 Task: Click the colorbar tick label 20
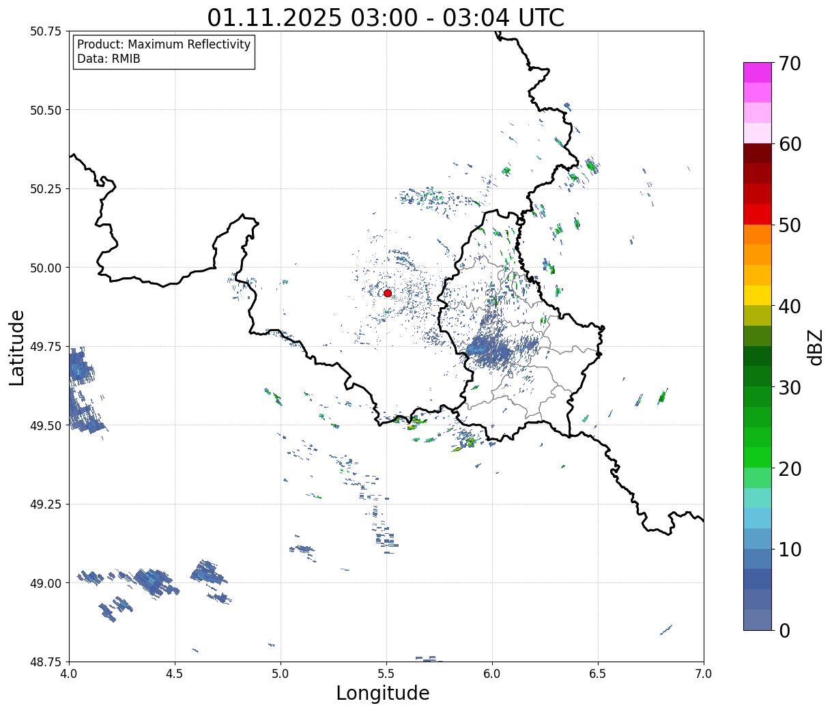(x=789, y=468)
